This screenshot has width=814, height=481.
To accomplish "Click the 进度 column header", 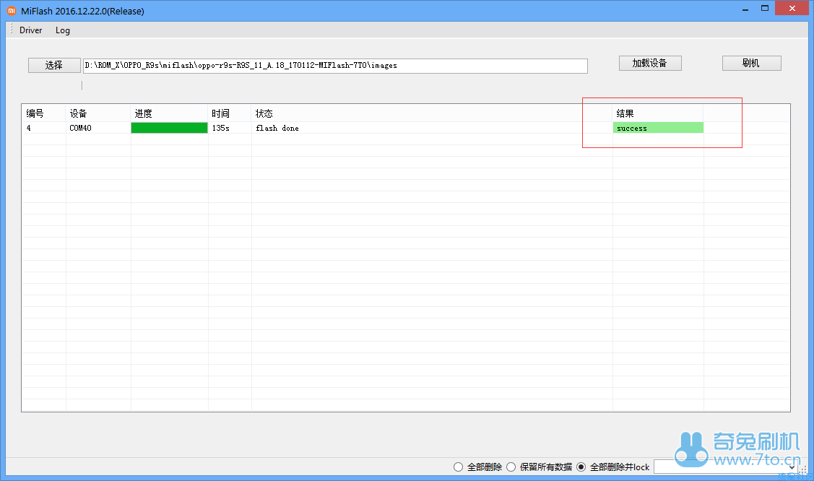I will 169,113.
